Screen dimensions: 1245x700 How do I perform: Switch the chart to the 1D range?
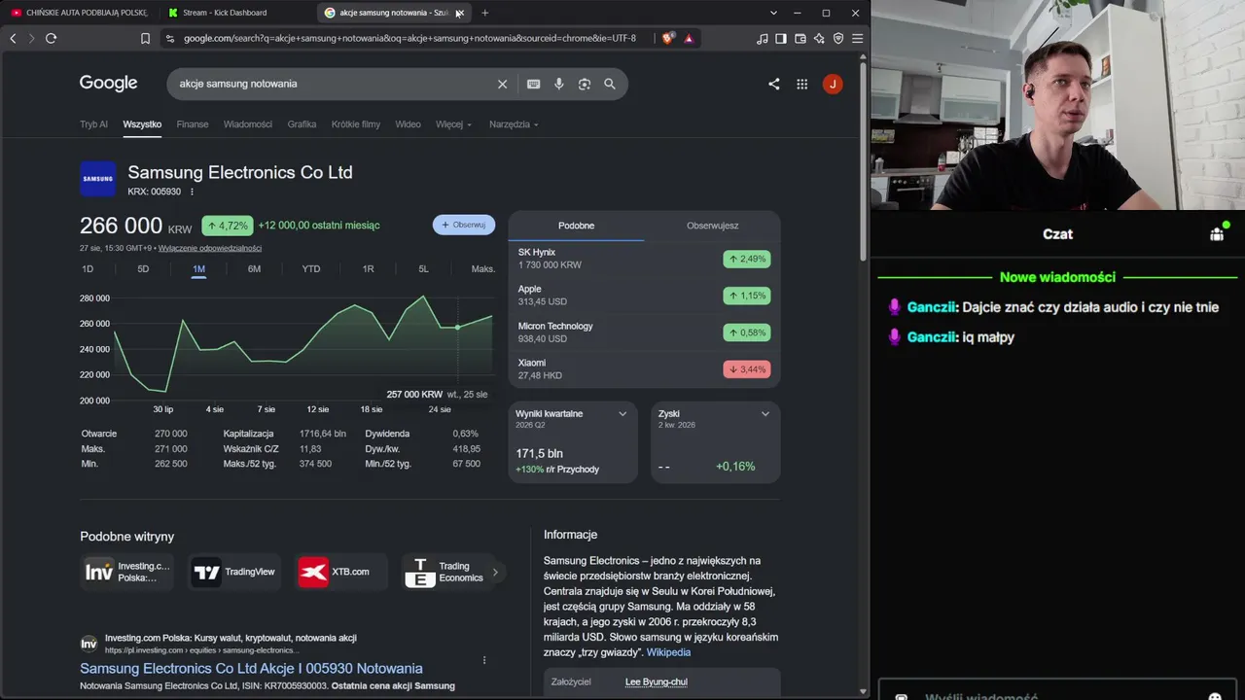click(88, 269)
